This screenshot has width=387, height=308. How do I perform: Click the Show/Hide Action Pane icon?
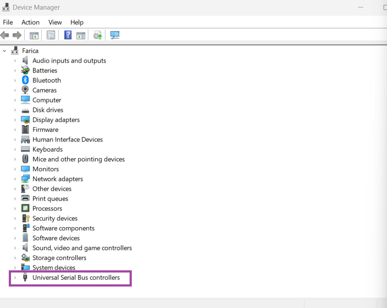[81, 35]
